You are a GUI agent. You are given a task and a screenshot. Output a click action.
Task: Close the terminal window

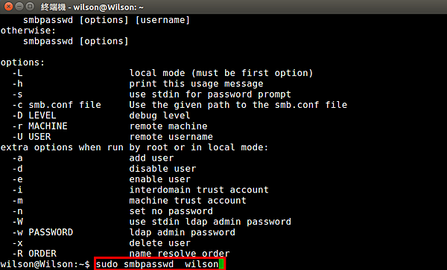click(9, 6)
